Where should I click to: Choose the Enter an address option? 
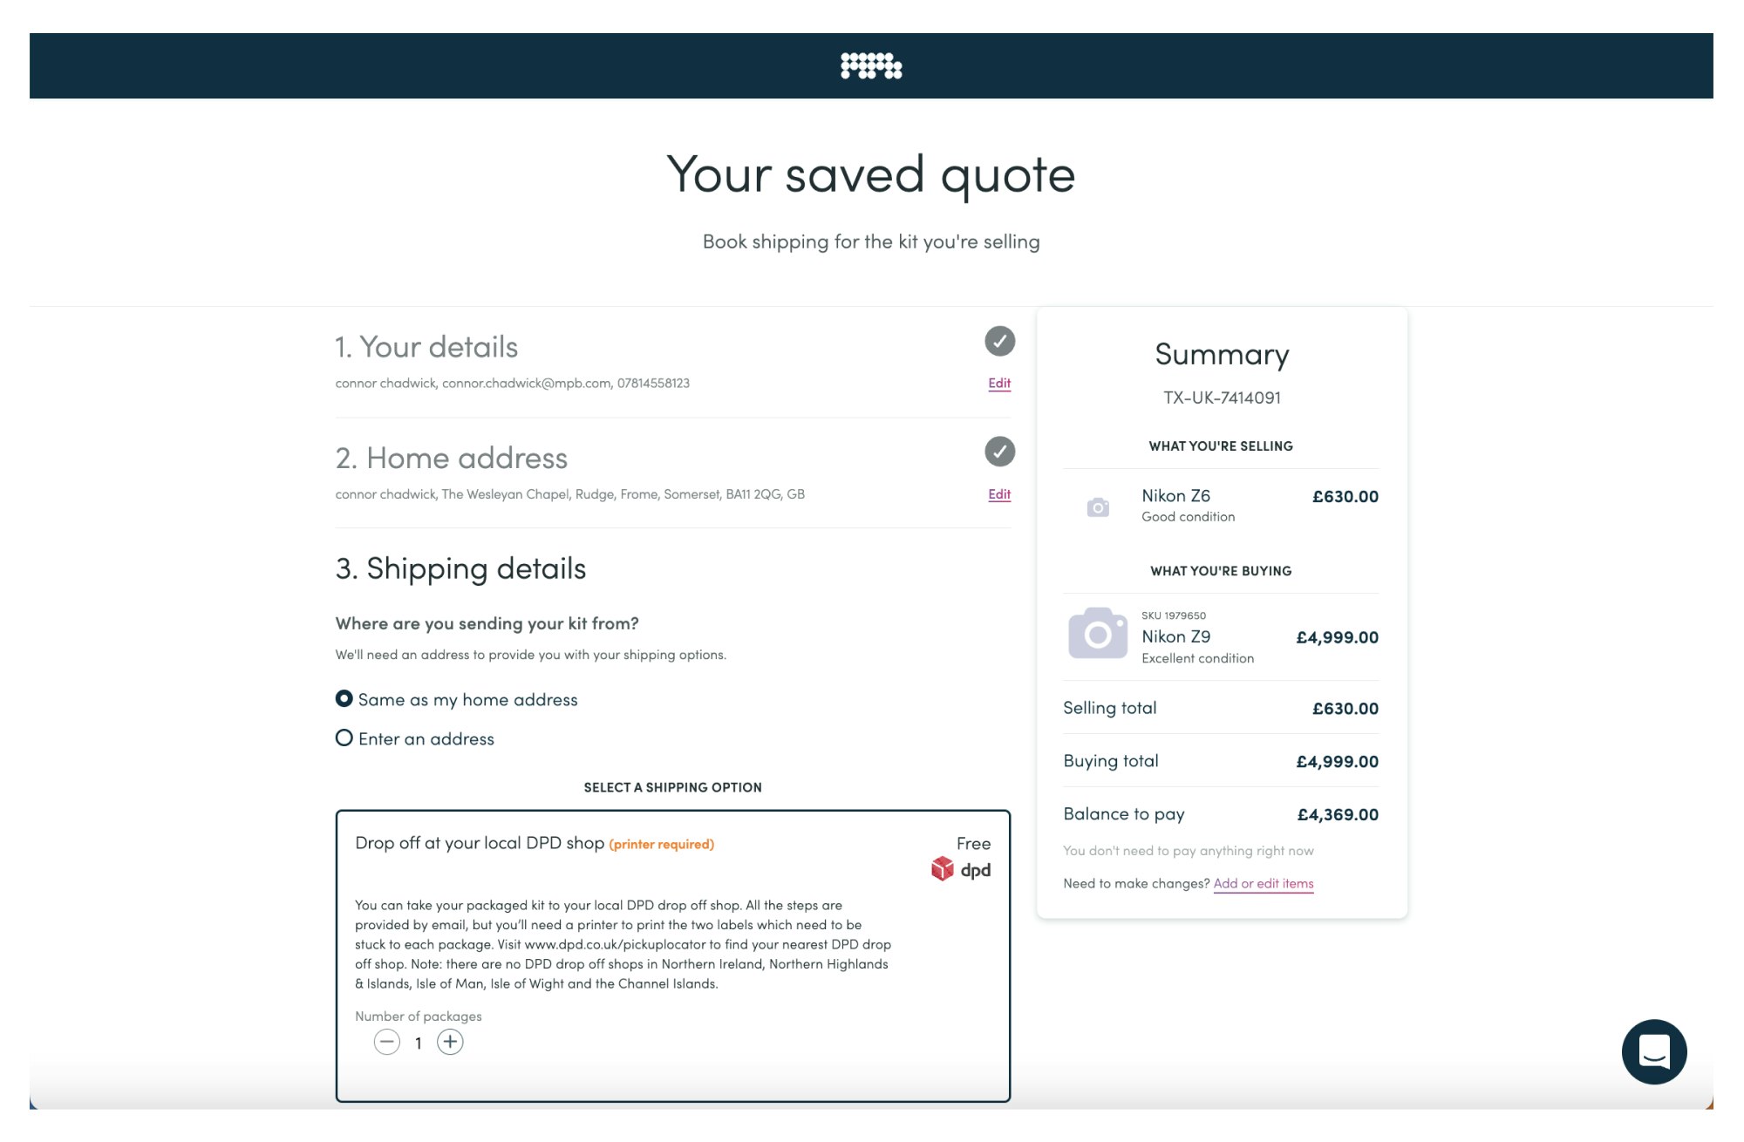tap(344, 738)
